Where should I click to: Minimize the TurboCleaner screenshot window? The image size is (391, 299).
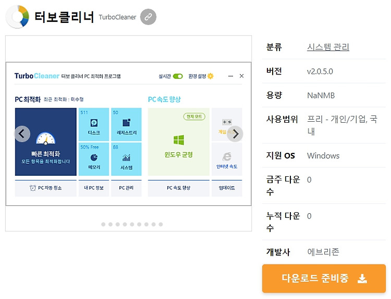click(230, 76)
